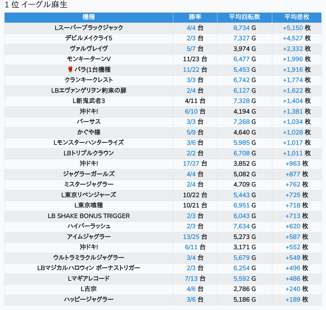326x310 pixels.
Task: Click the 平均差枚 column header
Action: click(x=297, y=17)
